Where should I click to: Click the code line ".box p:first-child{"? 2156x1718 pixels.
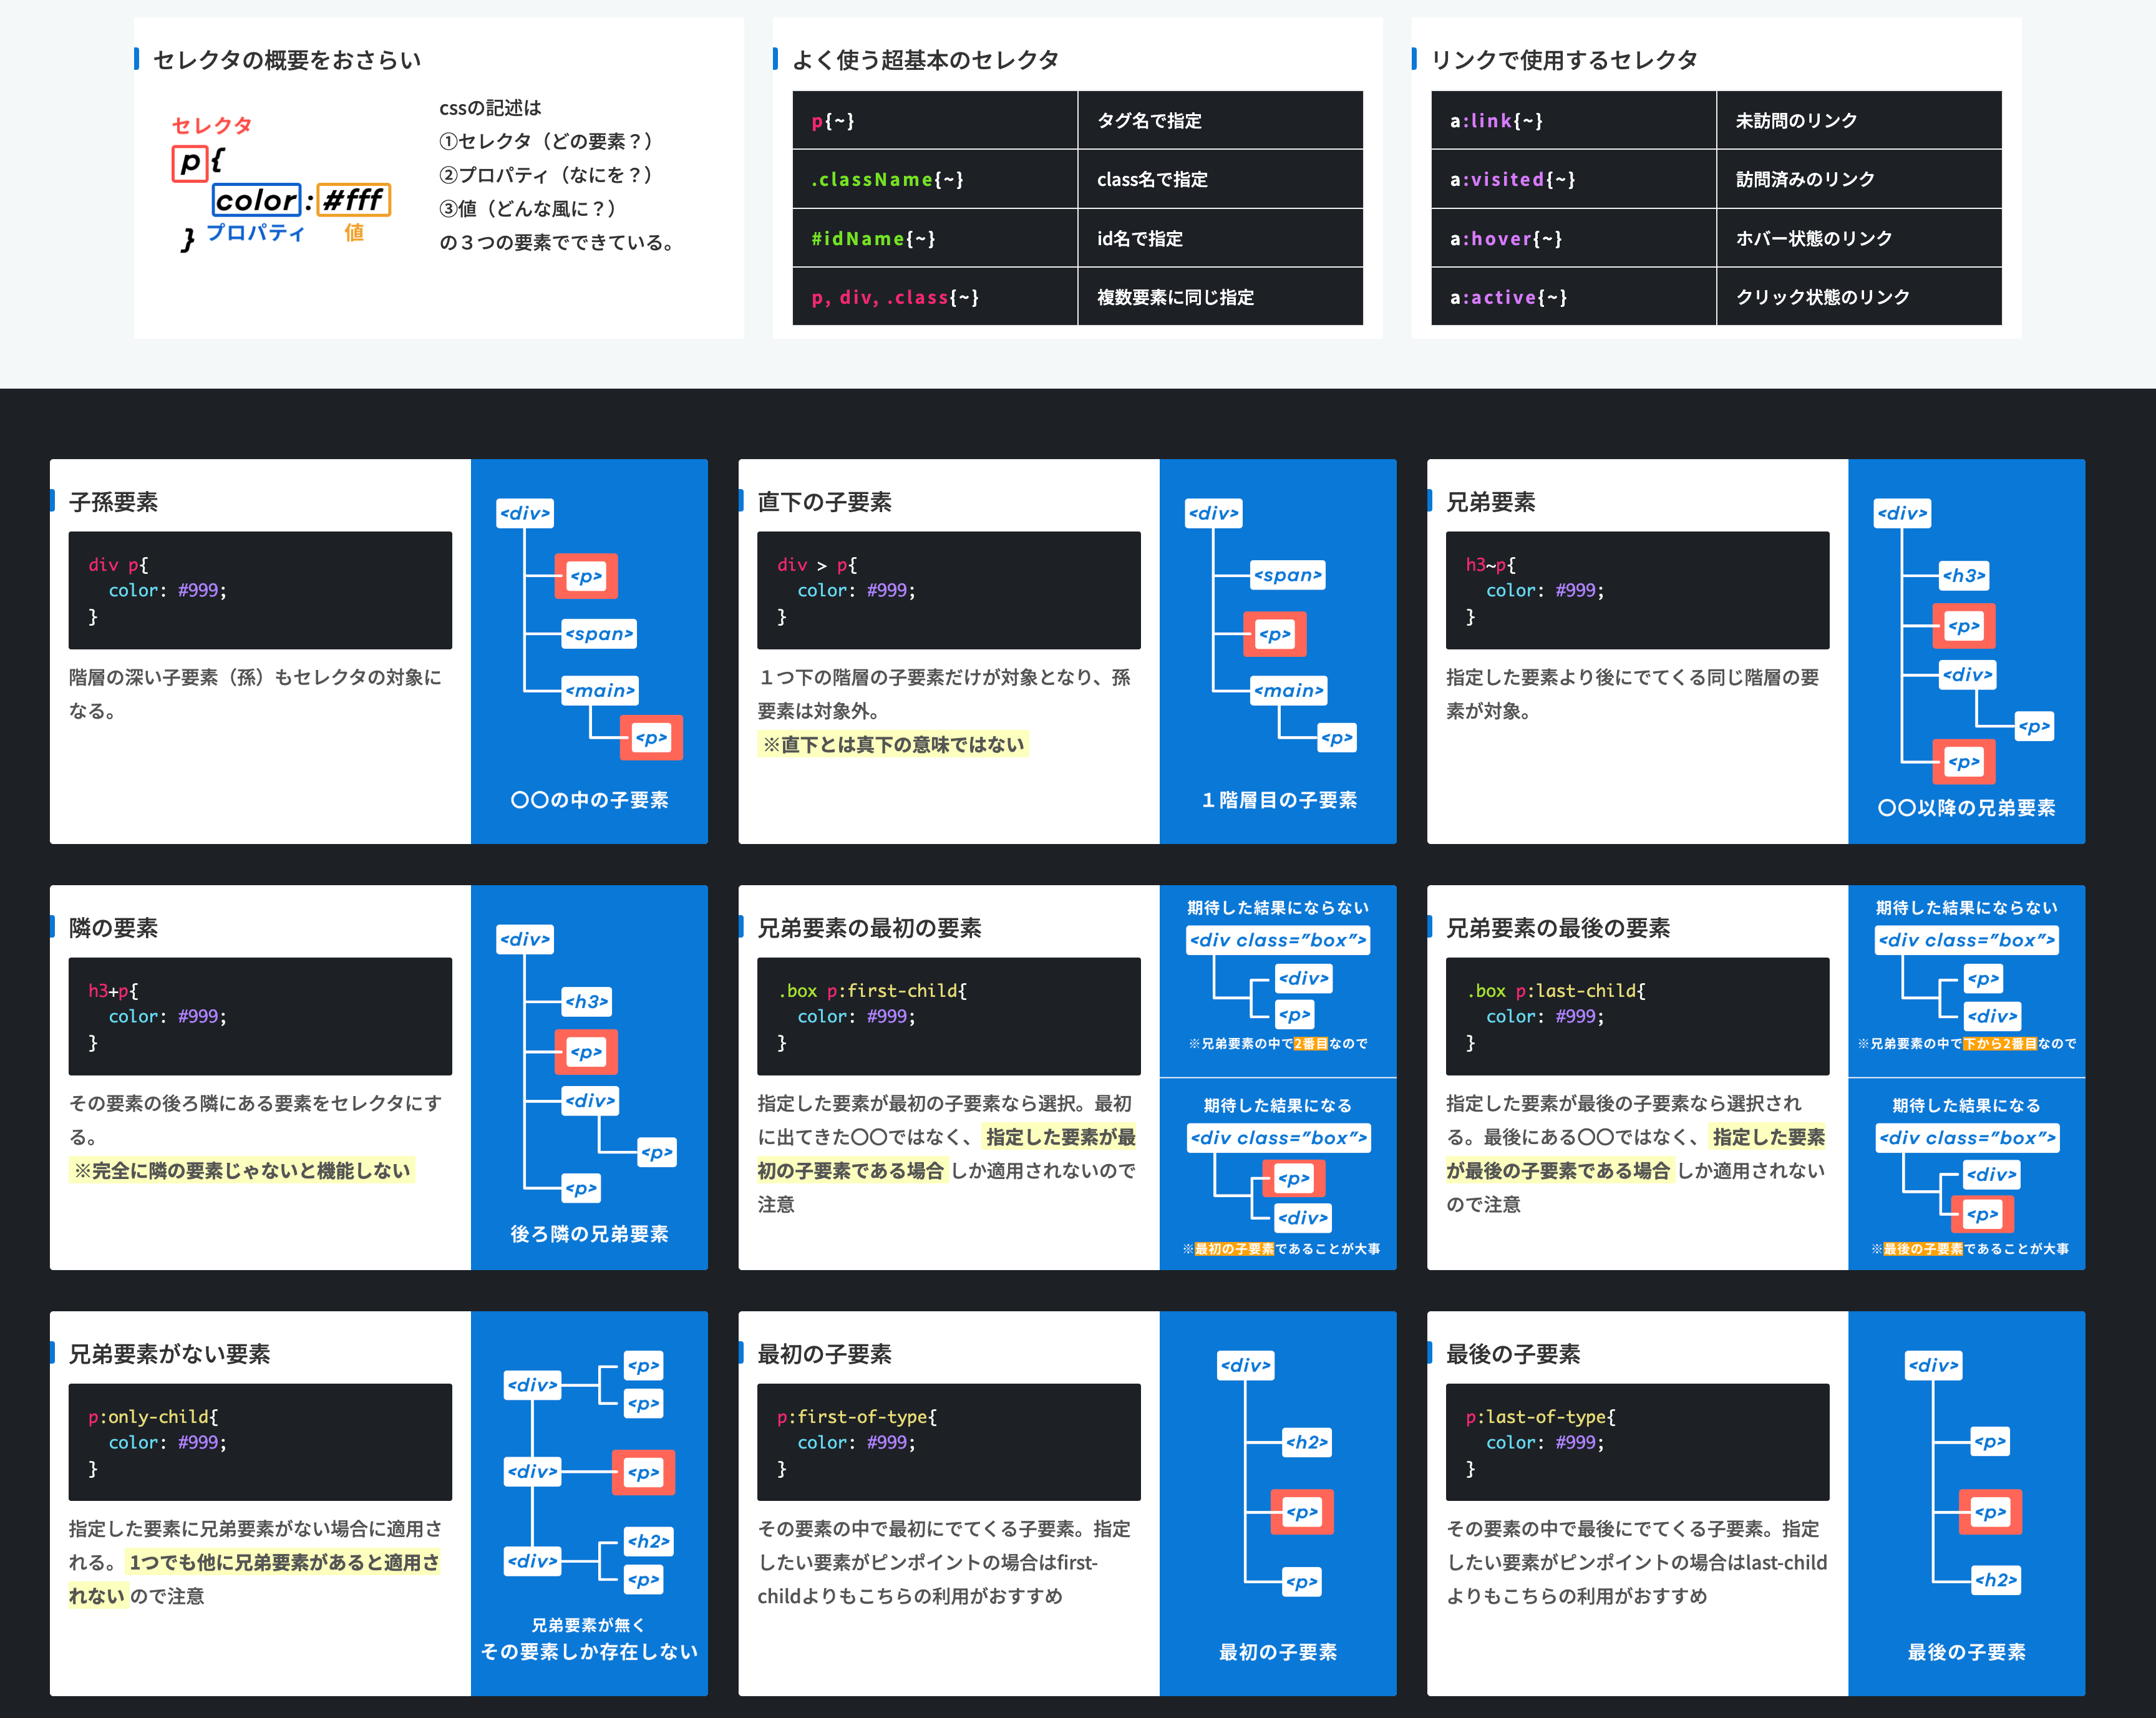tap(872, 990)
